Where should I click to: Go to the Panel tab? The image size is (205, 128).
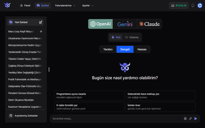[x=25, y=5]
